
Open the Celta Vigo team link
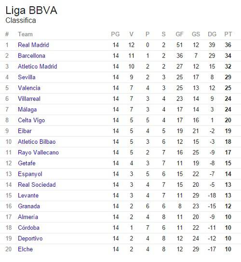tap(31, 120)
